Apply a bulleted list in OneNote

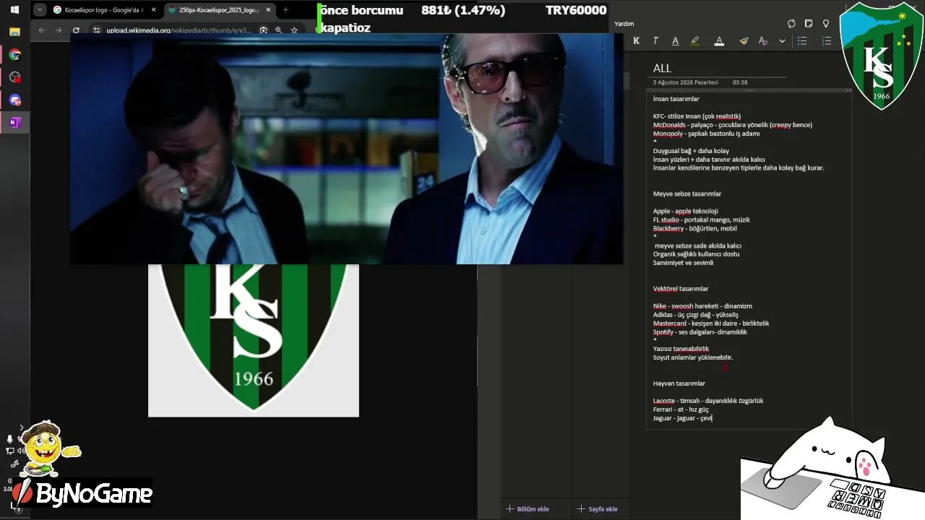[802, 41]
